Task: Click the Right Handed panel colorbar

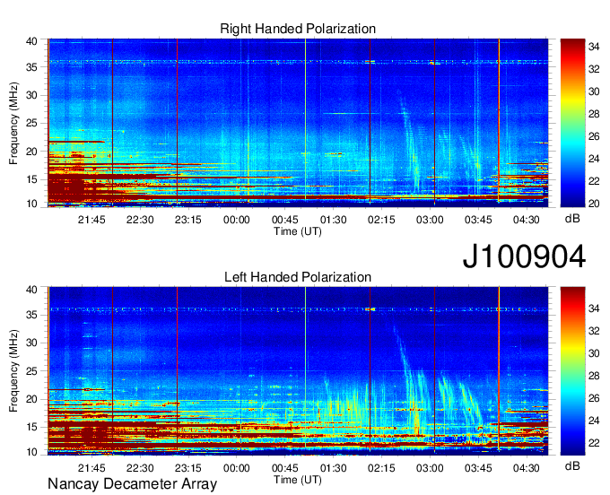Action: pyautogui.click(x=572, y=123)
